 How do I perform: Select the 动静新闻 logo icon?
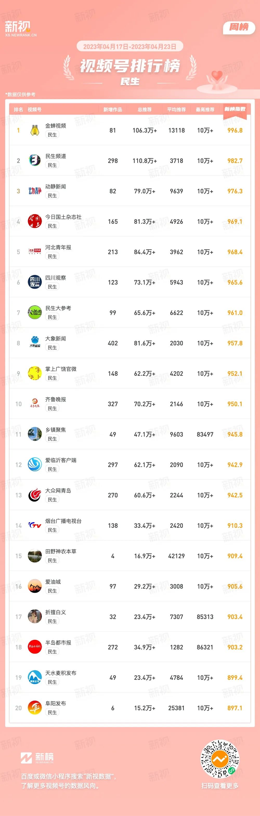(35, 191)
